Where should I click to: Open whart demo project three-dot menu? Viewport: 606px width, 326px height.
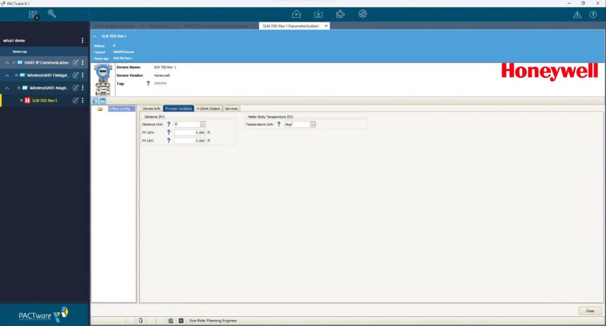point(82,41)
